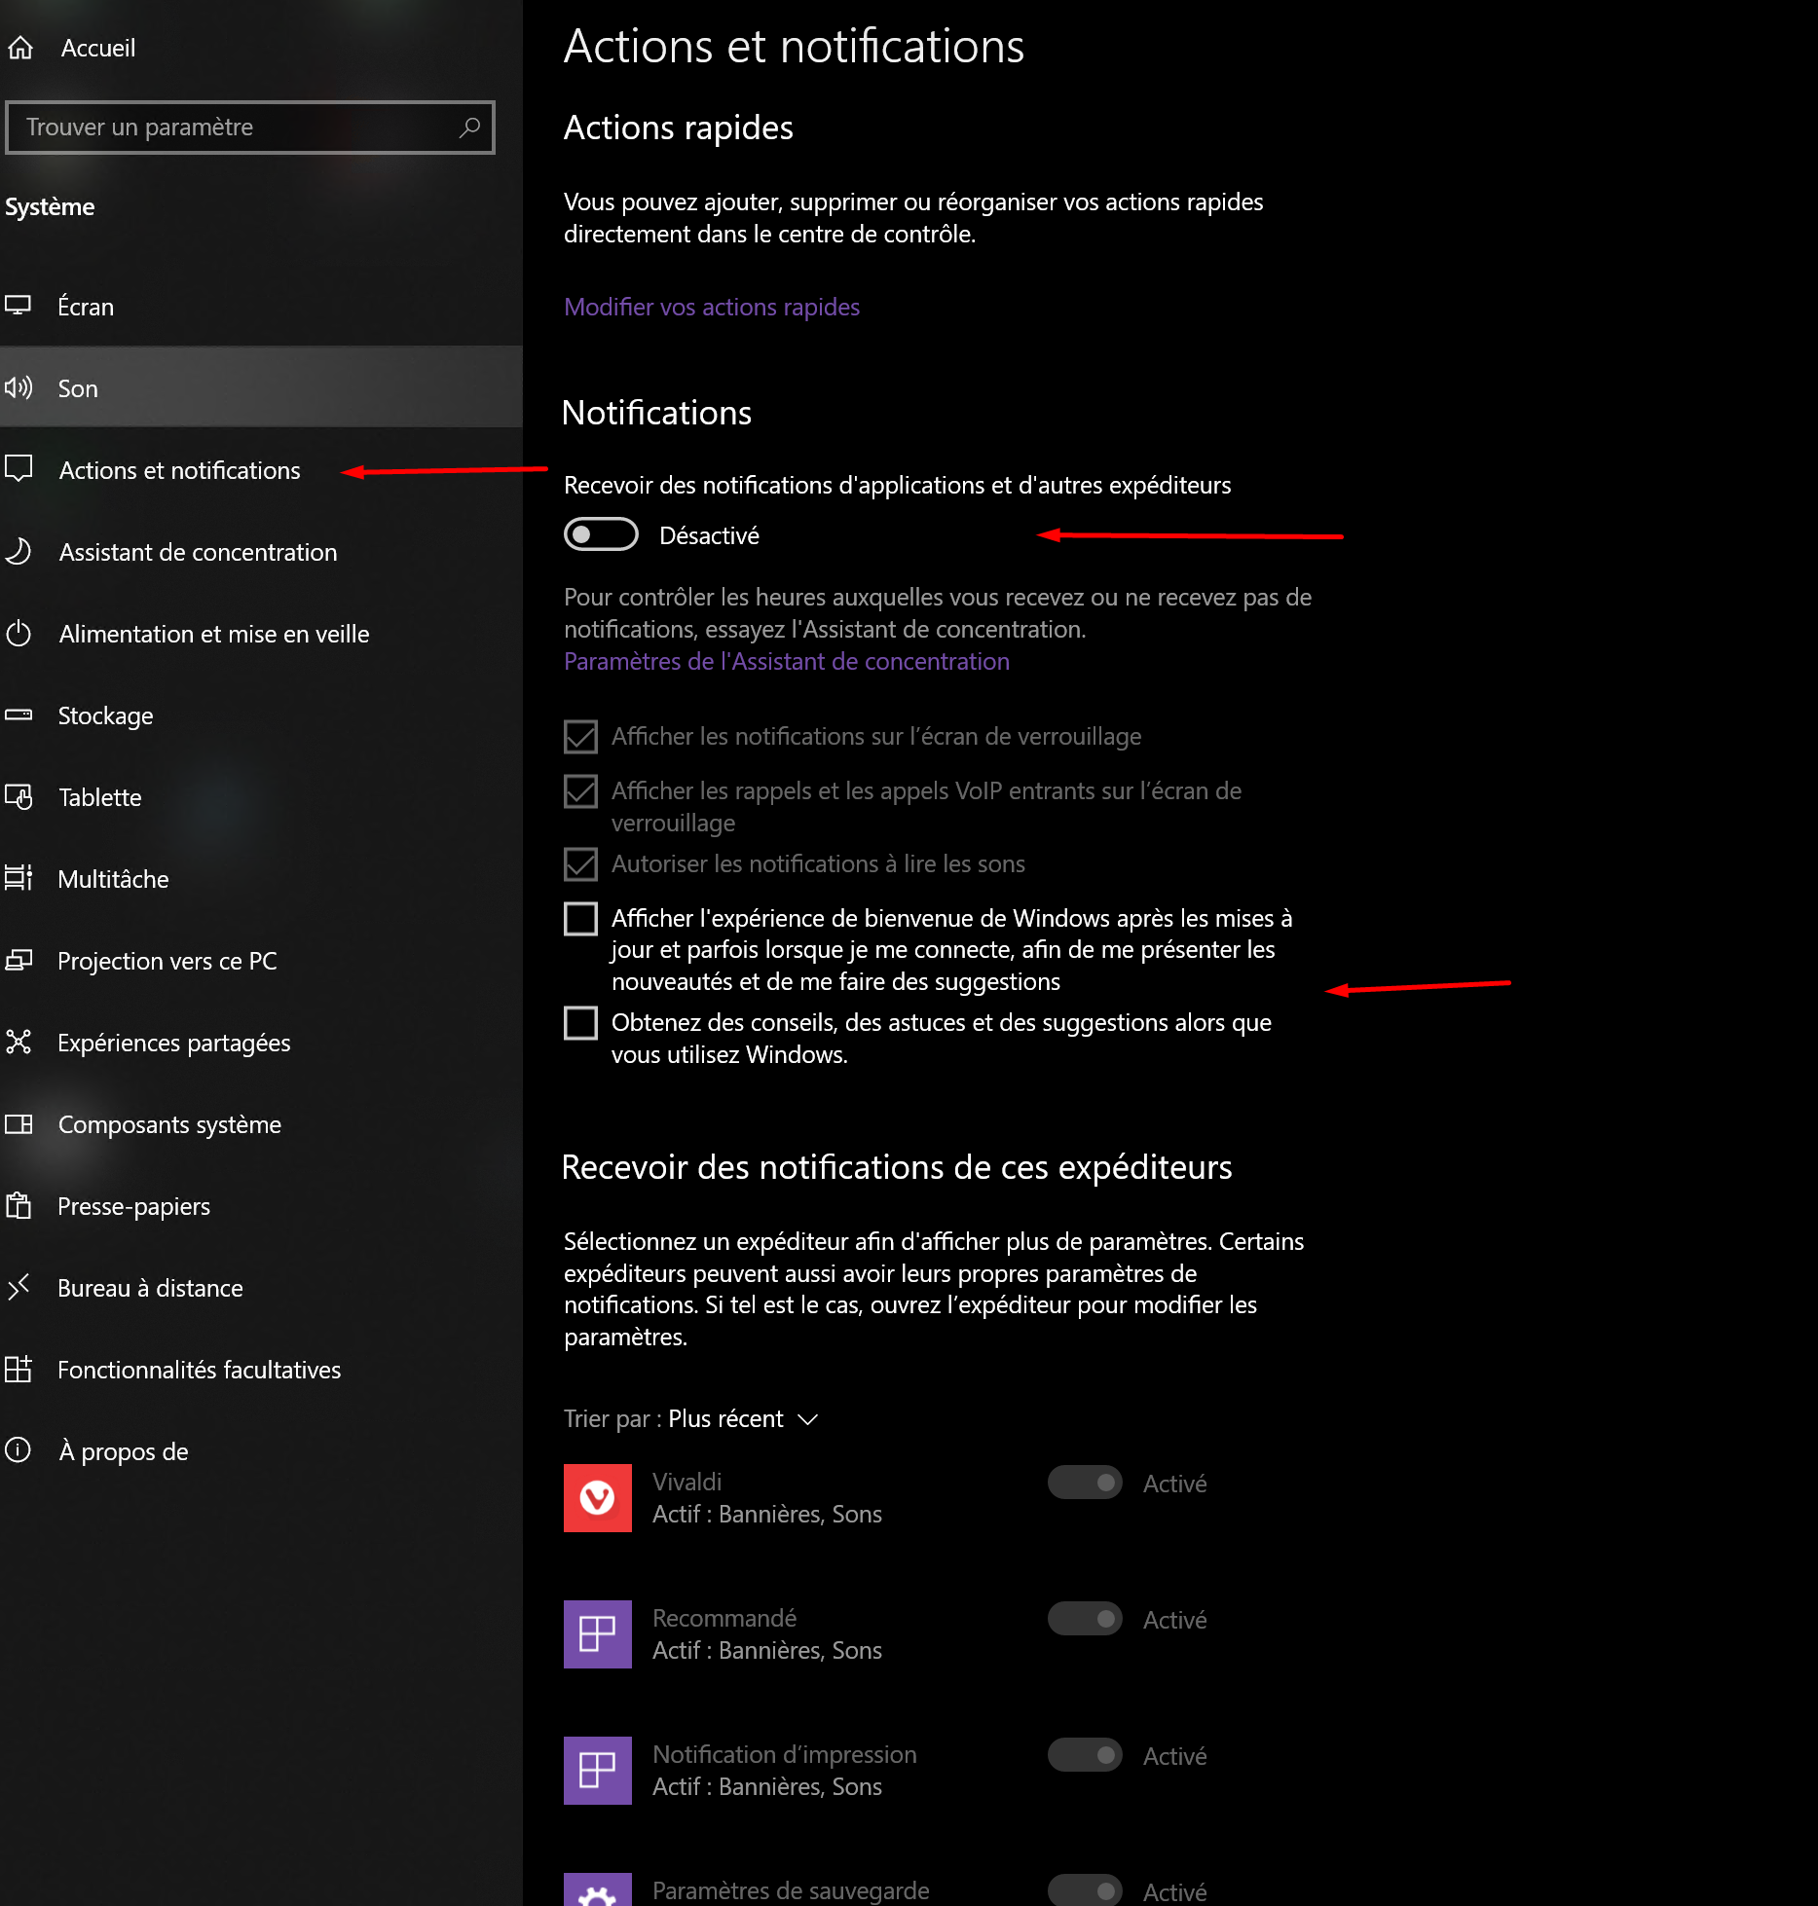Open Paramètres de l'Assistant de concentration link
This screenshot has height=1906, width=1818.
click(787, 662)
